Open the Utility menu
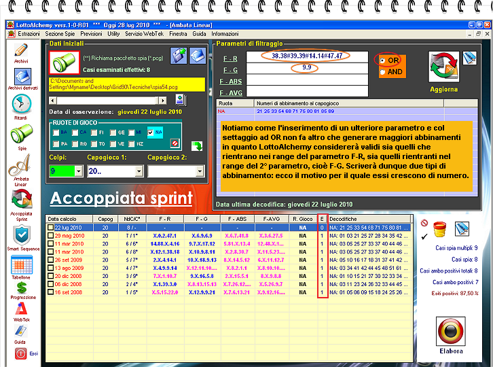Image resolution: width=493 pixels, height=367 pixels. pyautogui.click(x=113, y=34)
